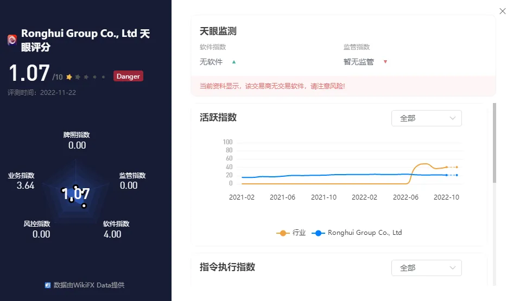Close the WikiFX detail panel with X
507x301 pixels.
coord(503,11)
